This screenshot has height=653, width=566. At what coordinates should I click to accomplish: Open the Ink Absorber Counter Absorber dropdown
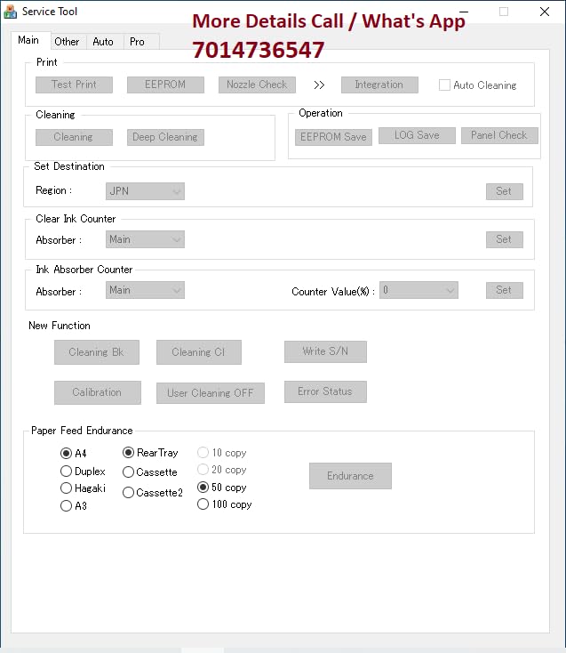click(x=145, y=290)
